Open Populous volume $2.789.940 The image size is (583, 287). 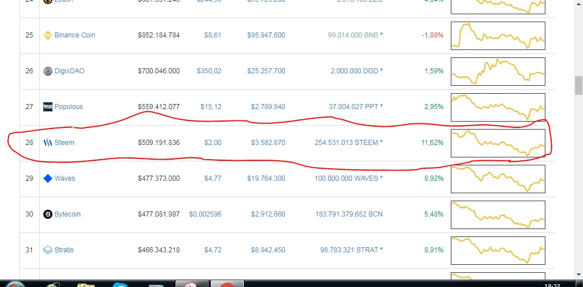(268, 107)
